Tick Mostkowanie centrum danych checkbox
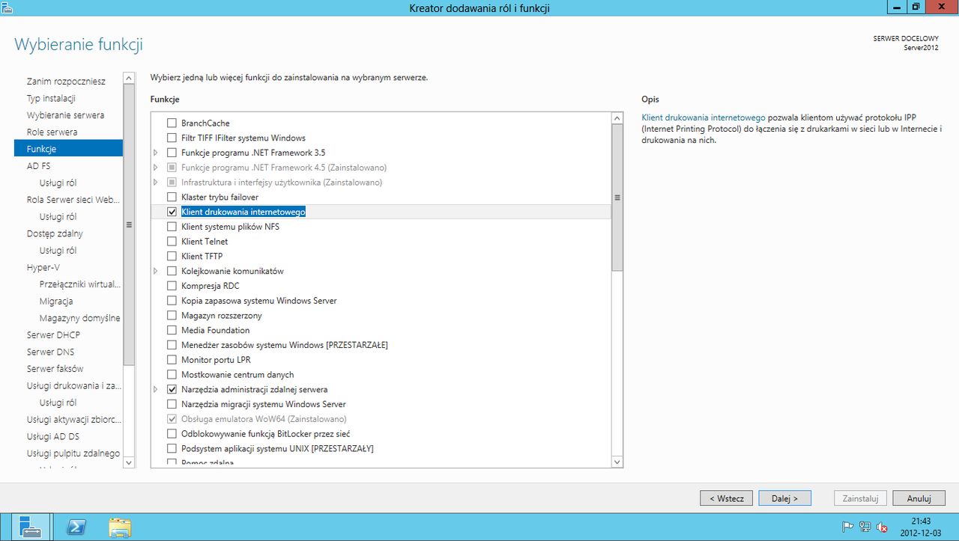 coord(172,375)
